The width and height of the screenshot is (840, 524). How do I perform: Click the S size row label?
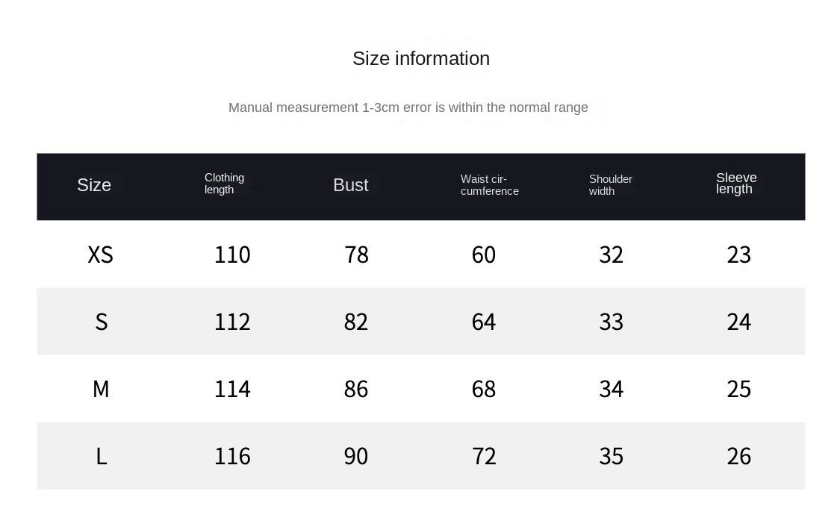point(102,322)
